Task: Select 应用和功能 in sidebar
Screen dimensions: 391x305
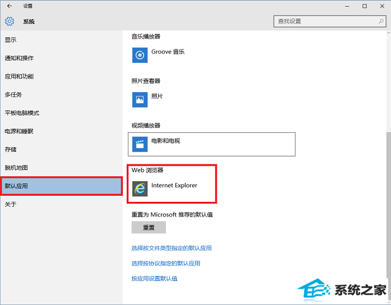Action: pos(61,76)
